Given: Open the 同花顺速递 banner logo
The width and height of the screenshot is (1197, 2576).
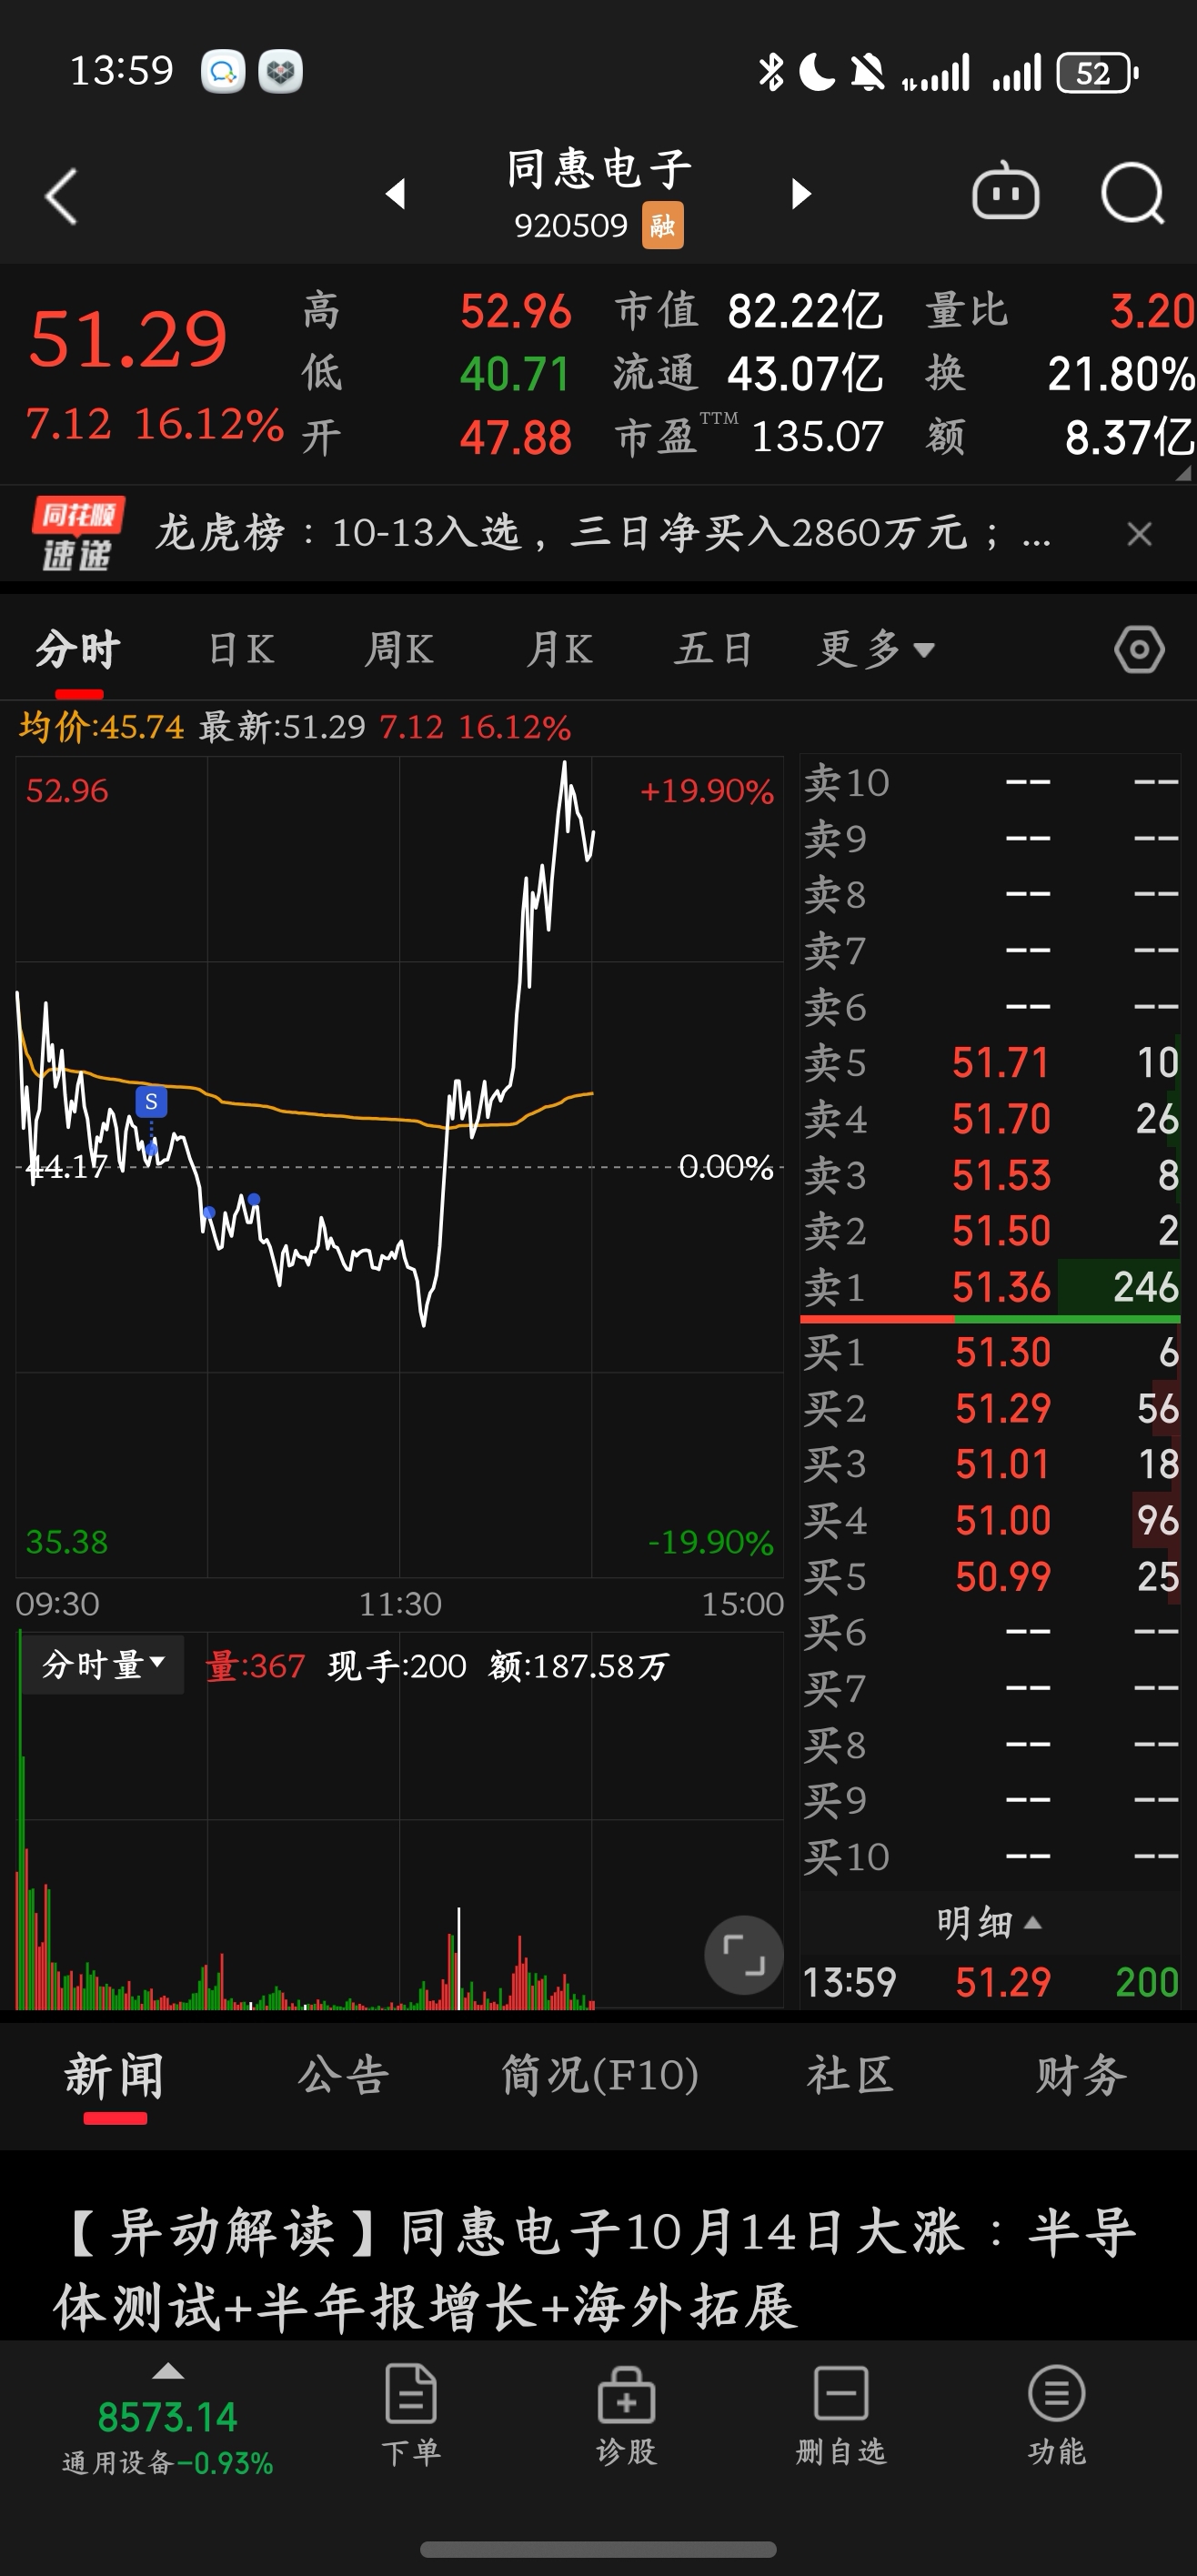Looking at the screenshot, I should (x=78, y=533).
